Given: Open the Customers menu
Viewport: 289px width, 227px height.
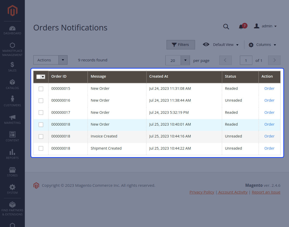Looking at the screenshot, I should (12, 102).
